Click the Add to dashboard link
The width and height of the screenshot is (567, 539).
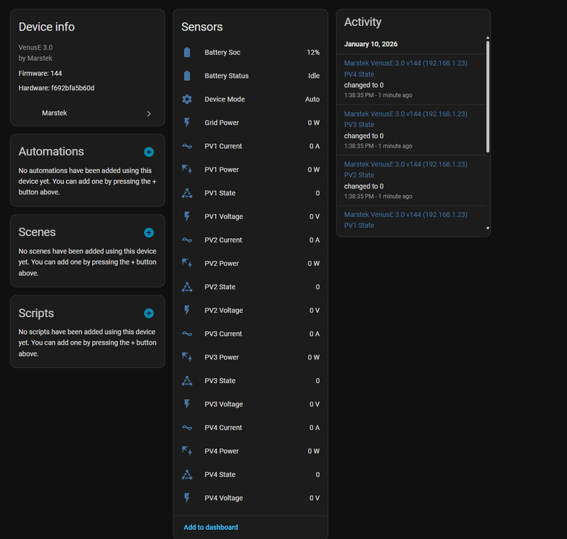coord(210,527)
